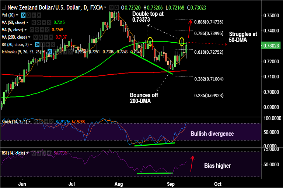Expand the MA (5, close) dropdown arrow

[x=26, y=30]
